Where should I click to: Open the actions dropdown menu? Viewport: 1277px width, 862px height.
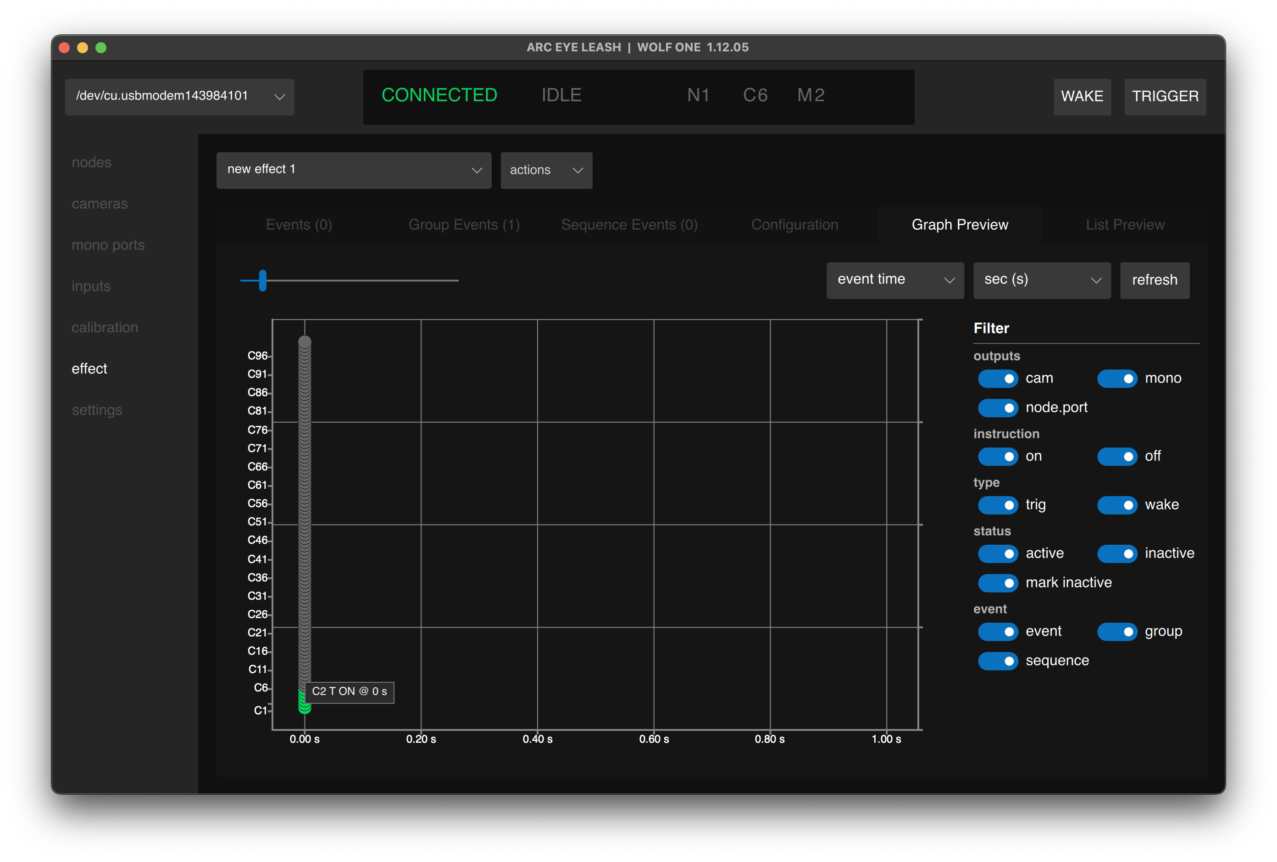tap(546, 170)
